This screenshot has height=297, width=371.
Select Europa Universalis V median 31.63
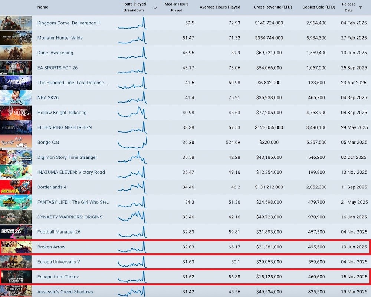click(188, 262)
